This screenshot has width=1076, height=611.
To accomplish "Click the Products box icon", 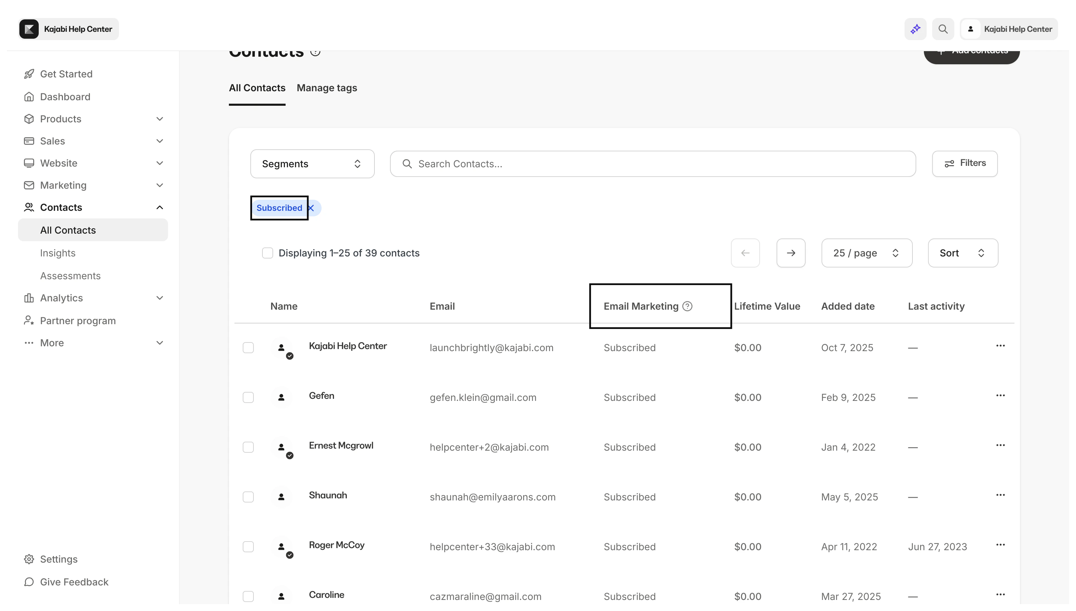I will (29, 119).
